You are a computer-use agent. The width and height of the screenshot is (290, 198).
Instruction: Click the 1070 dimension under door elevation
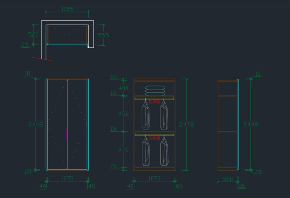67,178
